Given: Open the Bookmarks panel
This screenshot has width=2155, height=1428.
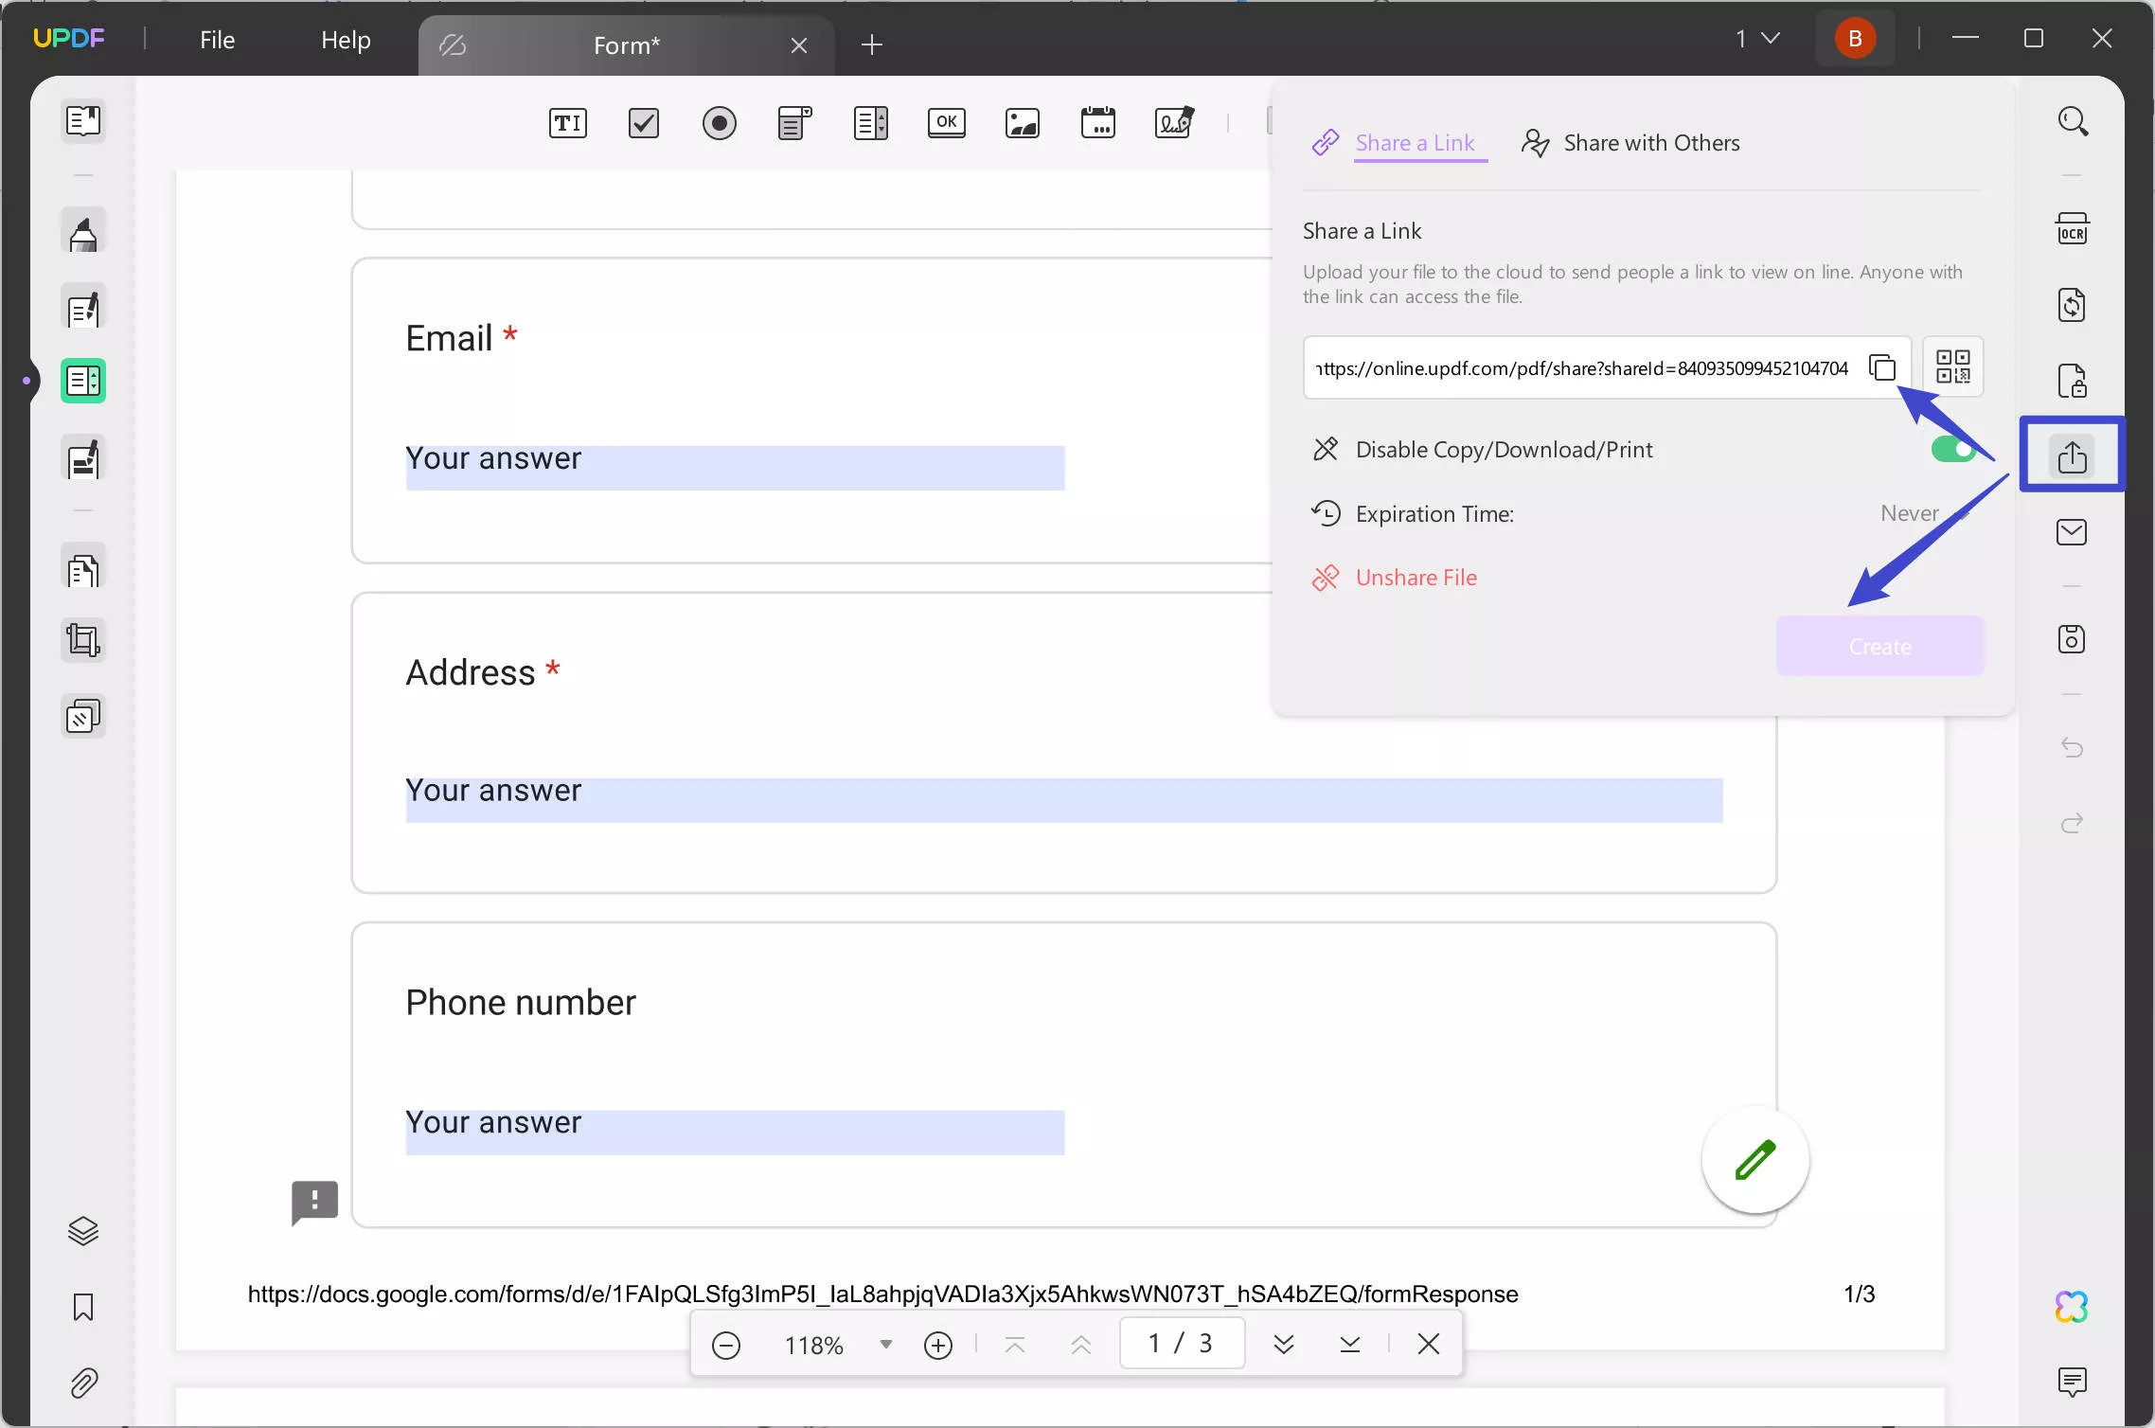Looking at the screenshot, I should 83,1307.
